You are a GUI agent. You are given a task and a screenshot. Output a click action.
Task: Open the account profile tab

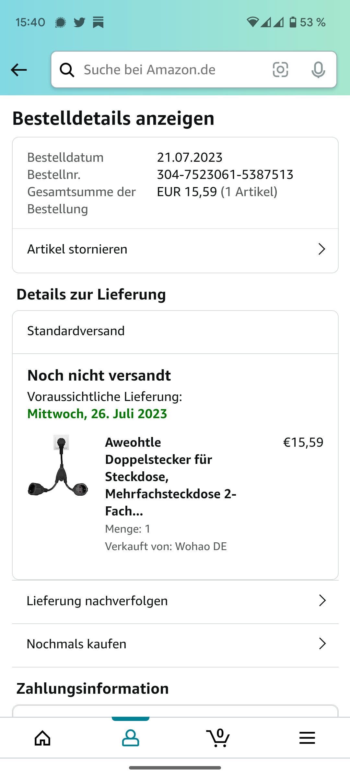click(x=131, y=738)
